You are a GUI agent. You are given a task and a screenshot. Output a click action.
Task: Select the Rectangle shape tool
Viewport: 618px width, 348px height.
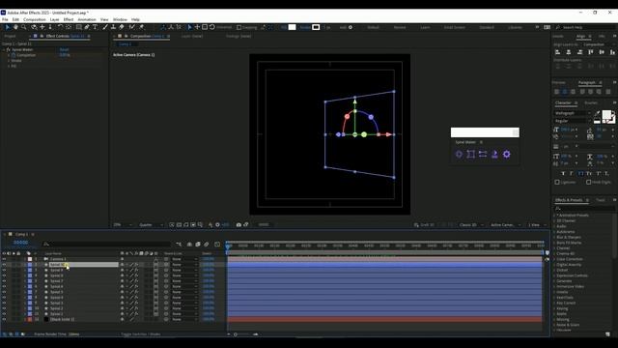[78, 27]
